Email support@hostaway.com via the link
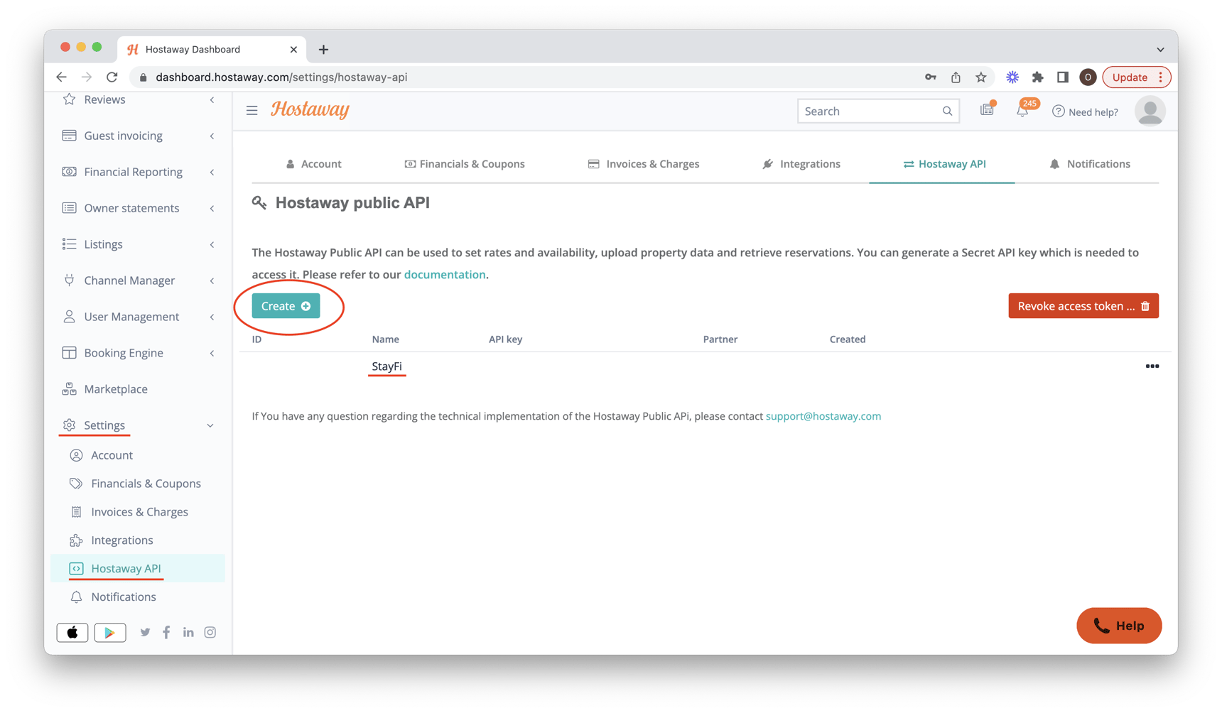This screenshot has width=1222, height=713. [x=823, y=416]
